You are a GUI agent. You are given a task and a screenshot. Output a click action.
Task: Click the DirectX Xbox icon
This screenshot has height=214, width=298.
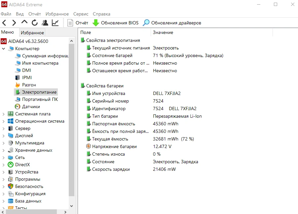click(11, 165)
